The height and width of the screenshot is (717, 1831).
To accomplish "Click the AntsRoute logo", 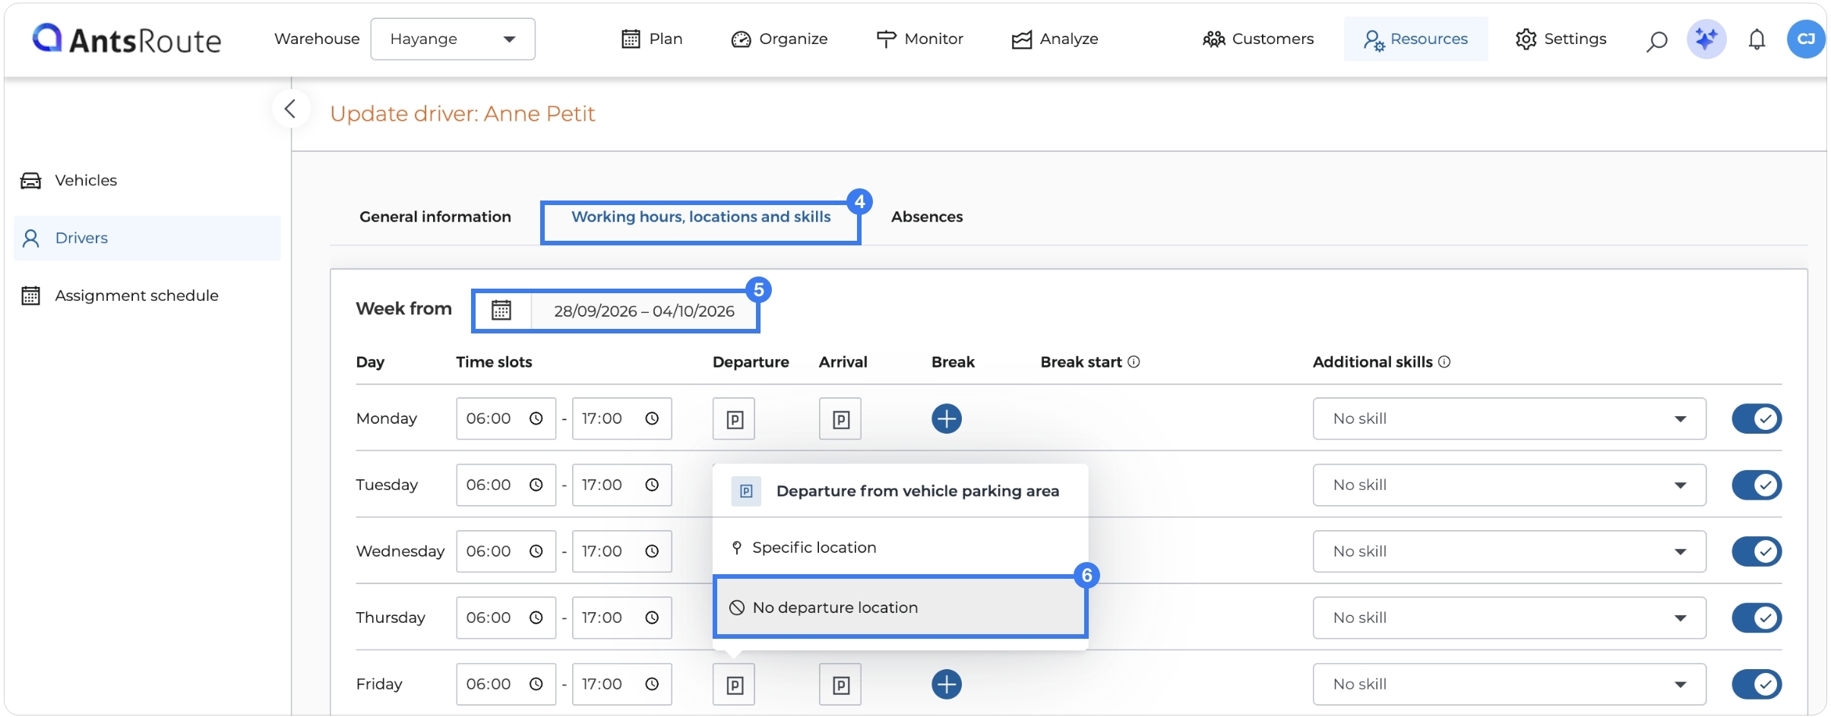I will (x=126, y=39).
